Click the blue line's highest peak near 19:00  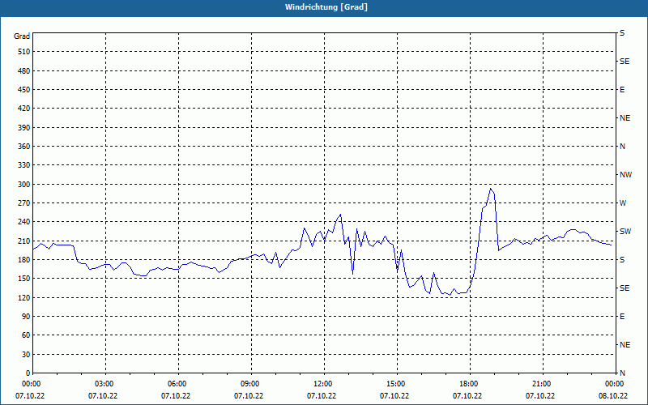pyautogui.click(x=491, y=189)
